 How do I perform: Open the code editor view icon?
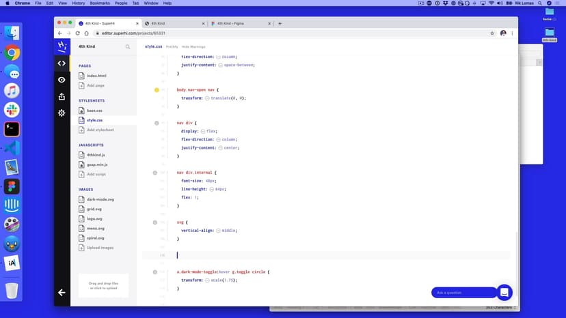click(62, 63)
